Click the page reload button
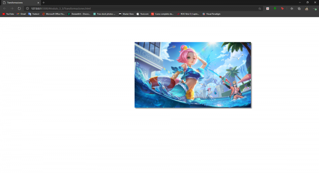This screenshot has height=173, width=319. click(19, 8)
